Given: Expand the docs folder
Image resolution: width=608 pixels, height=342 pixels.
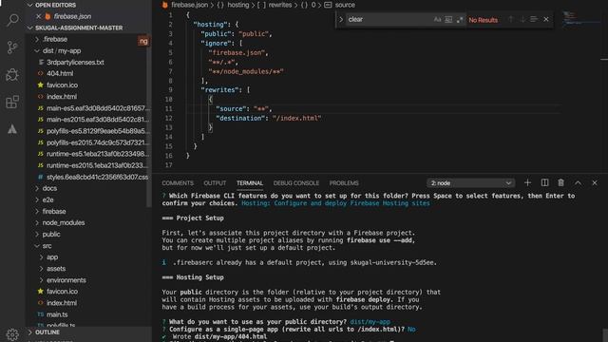Looking at the screenshot, I should [49, 188].
